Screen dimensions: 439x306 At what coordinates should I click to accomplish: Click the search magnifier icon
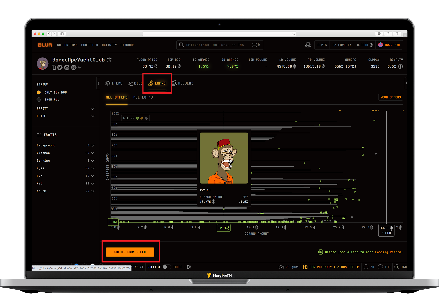[x=181, y=45]
